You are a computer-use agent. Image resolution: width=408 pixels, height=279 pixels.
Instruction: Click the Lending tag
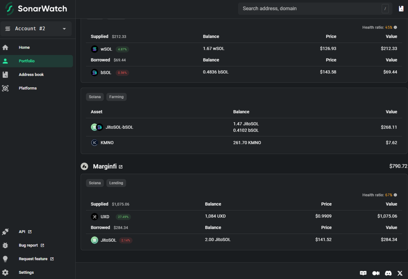tap(116, 183)
